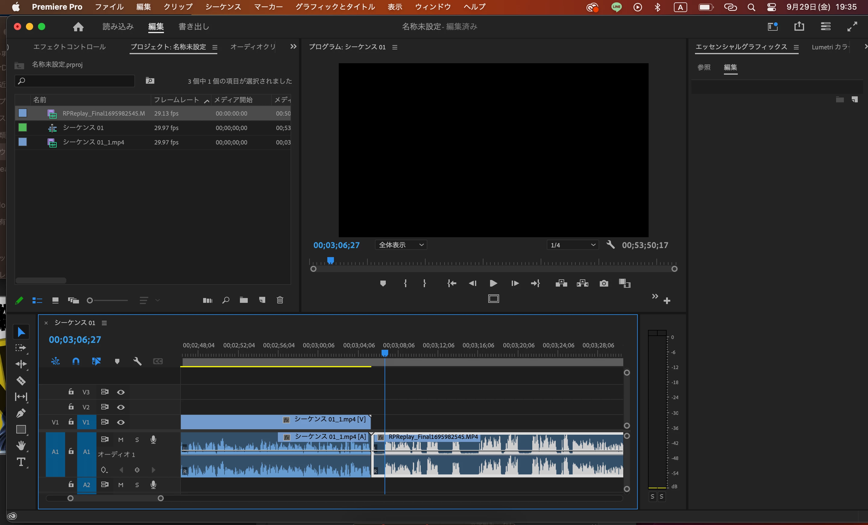Switch to the 書き出し tab
The height and width of the screenshot is (525, 868).
coord(194,27)
